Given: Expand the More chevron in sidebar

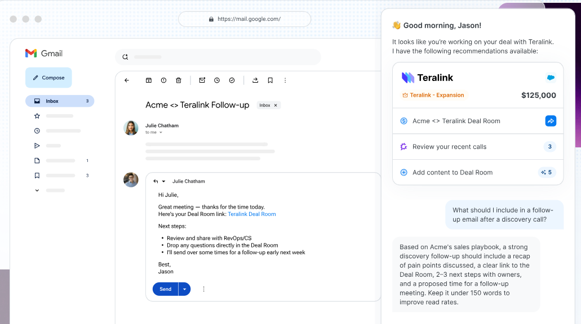Looking at the screenshot, I should pos(37,191).
